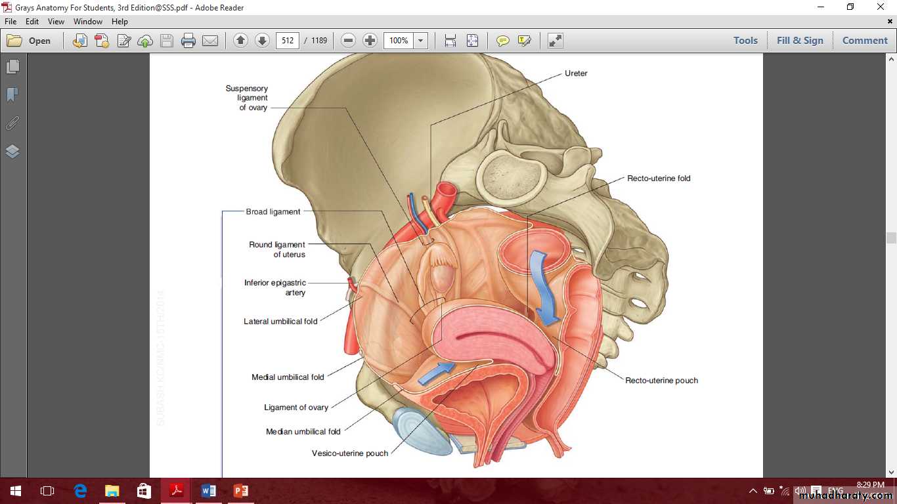Add a sticky note comment

502,41
